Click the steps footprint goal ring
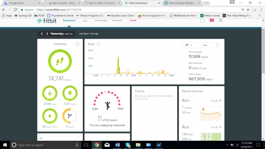Image resolution: width=265 pixels, height=149 pixels. point(60,62)
